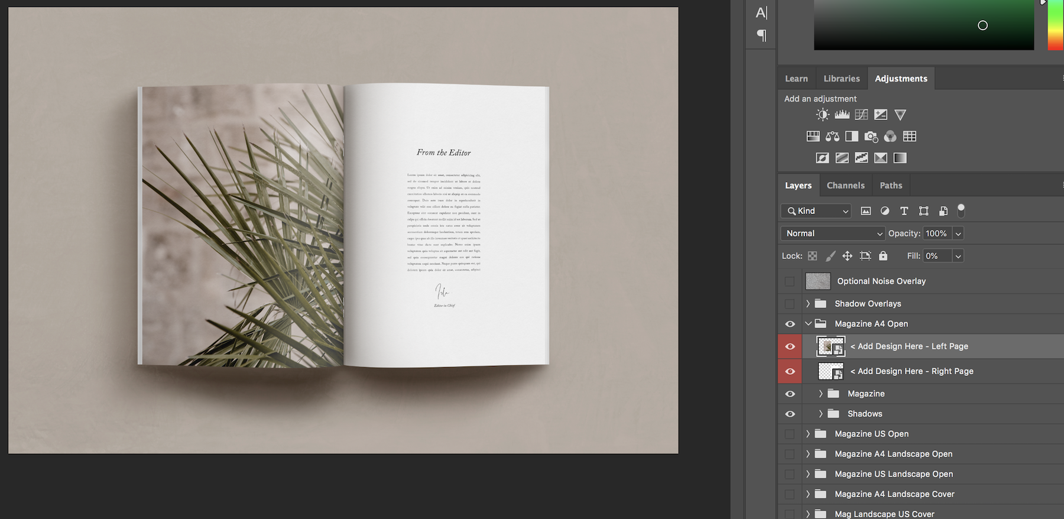Viewport: 1064px width, 519px height.
Task: Toggle the layer filtering switch
Action: [x=961, y=210]
